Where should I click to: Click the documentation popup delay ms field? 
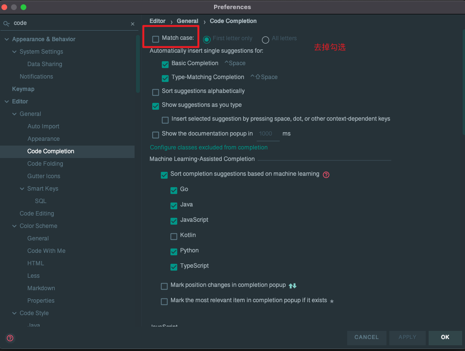[x=267, y=134]
